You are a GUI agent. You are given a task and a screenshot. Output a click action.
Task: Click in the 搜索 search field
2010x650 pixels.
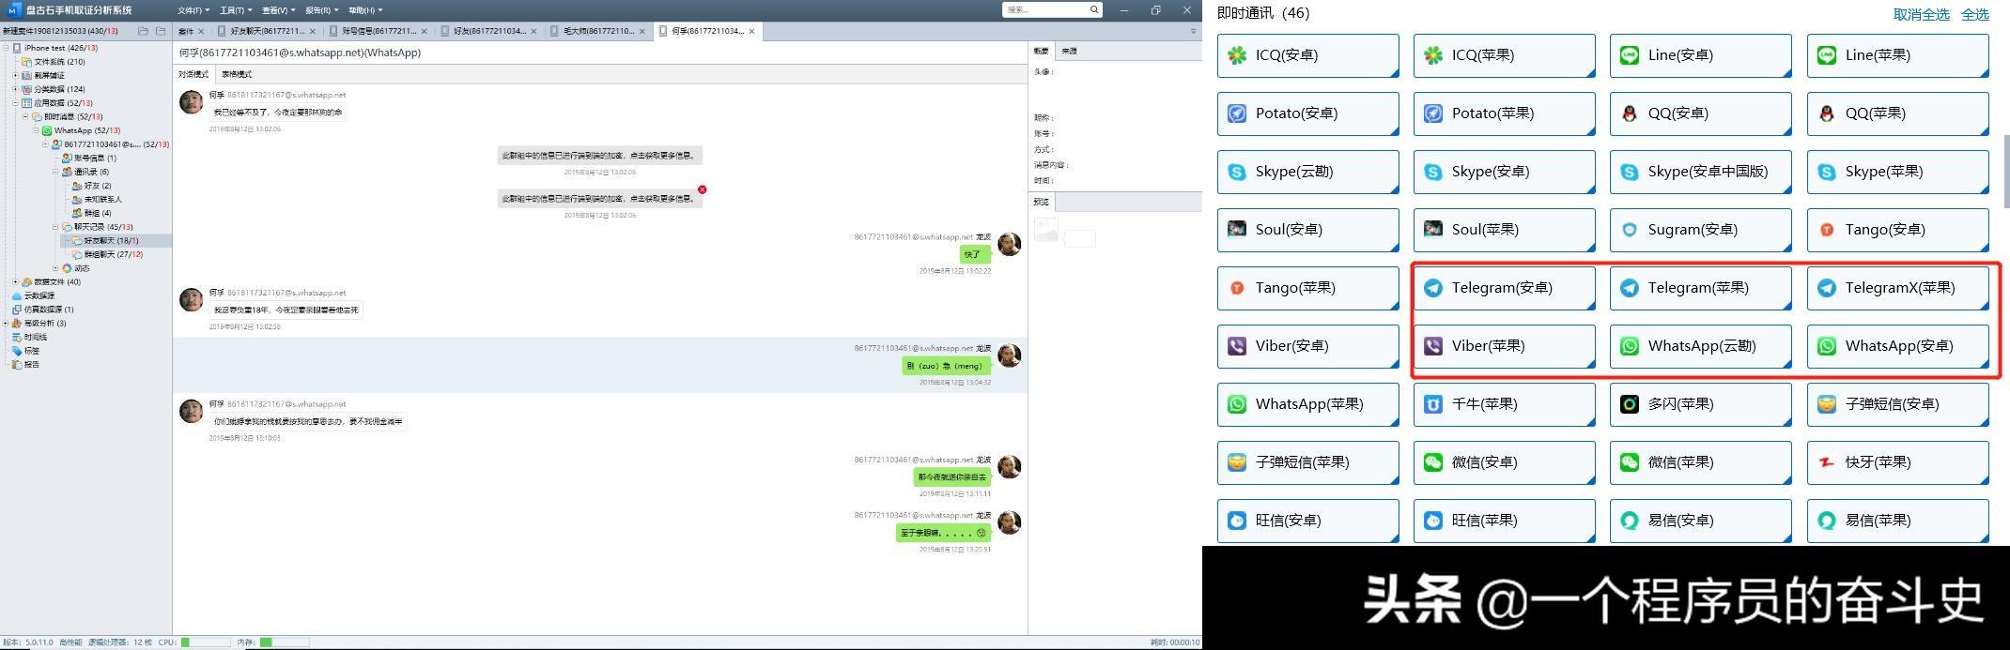point(1044,9)
